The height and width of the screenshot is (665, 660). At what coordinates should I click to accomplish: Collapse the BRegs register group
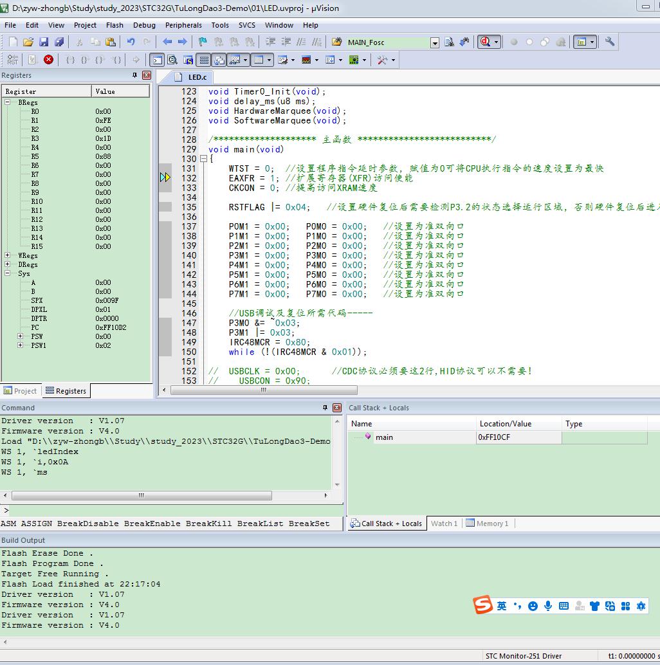tap(7, 102)
